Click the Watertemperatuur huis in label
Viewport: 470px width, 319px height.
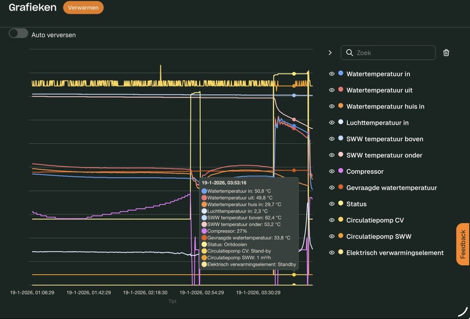tap(385, 107)
